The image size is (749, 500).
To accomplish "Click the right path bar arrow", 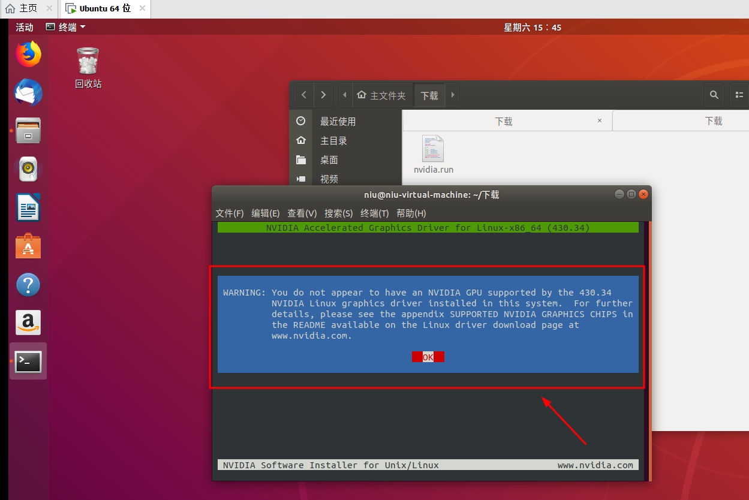I will (x=453, y=95).
